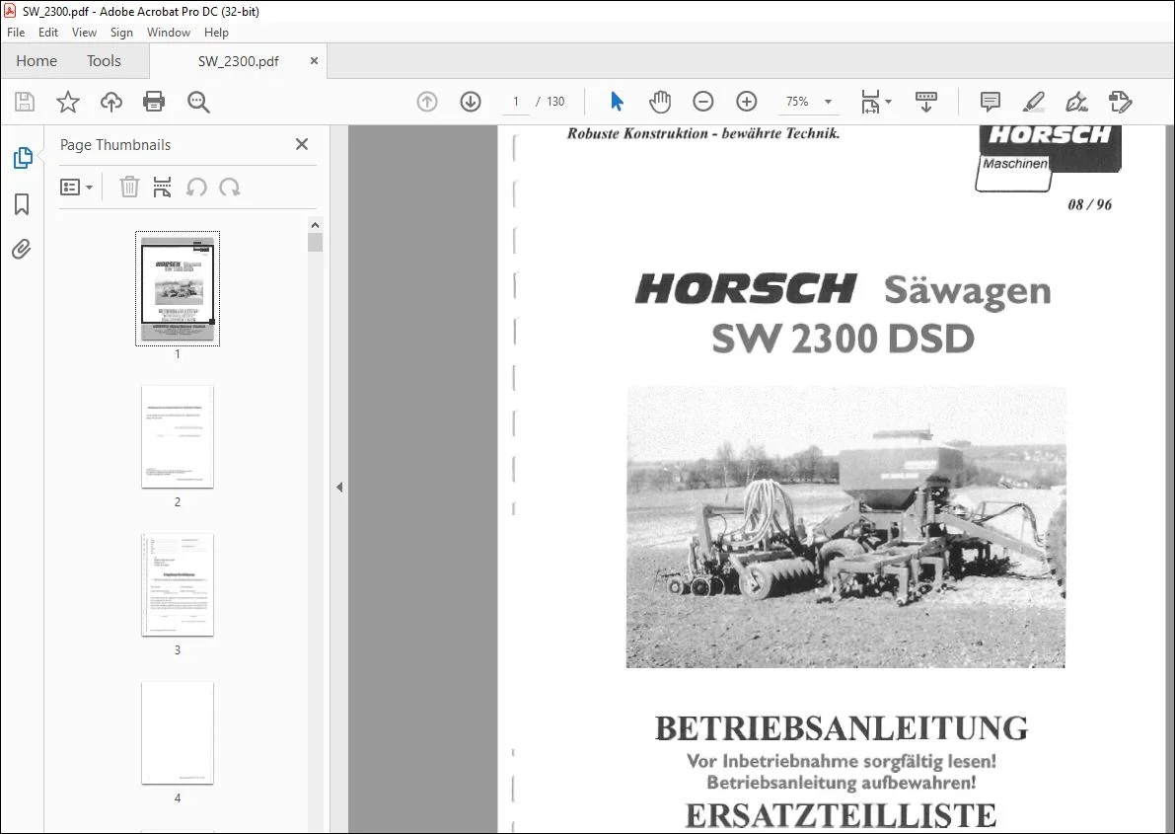The width and height of the screenshot is (1175, 834).
Task: Click 'Robuste Konstruktion - bewährte Technik.' text
Action: click(702, 133)
